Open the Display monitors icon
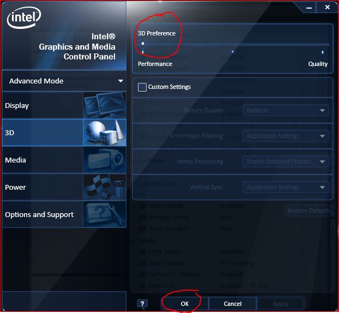339x313 pixels. (105, 105)
